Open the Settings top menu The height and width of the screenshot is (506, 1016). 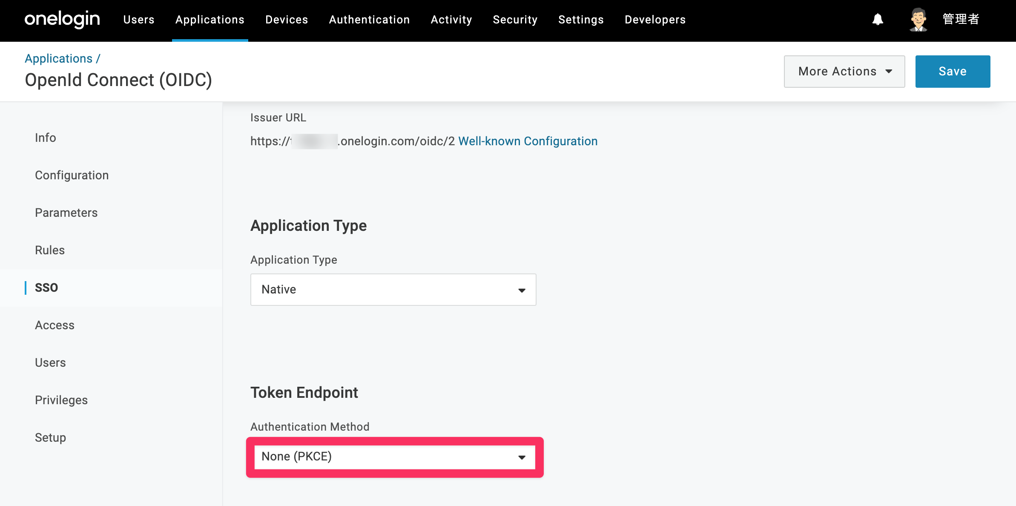click(x=581, y=20)
